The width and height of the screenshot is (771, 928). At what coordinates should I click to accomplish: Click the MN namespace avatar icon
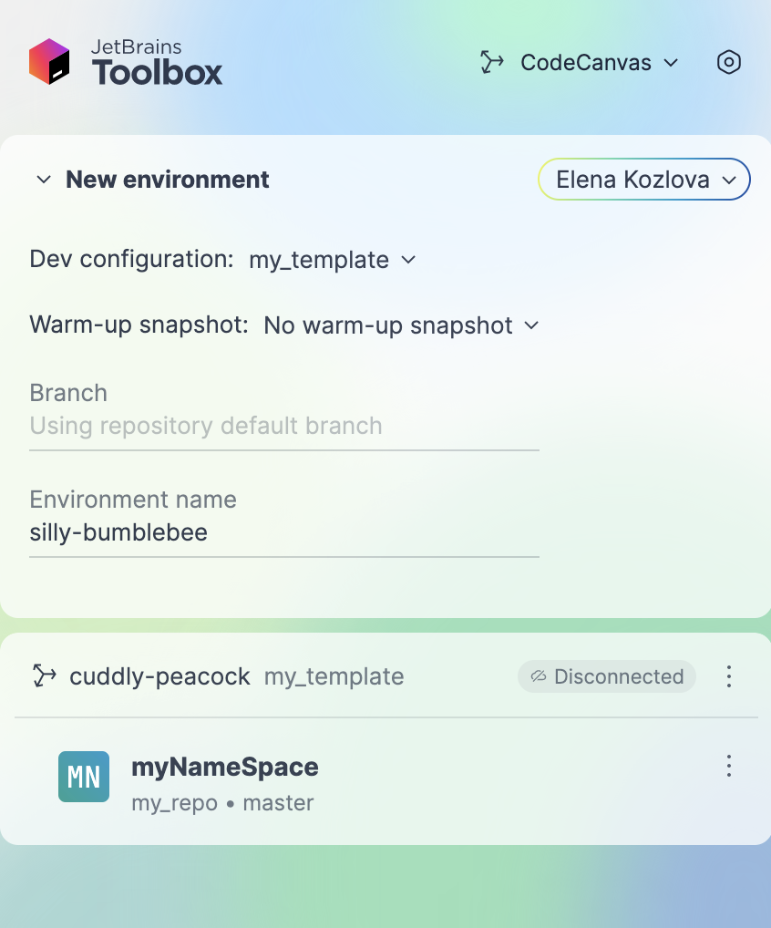point(83,777)
